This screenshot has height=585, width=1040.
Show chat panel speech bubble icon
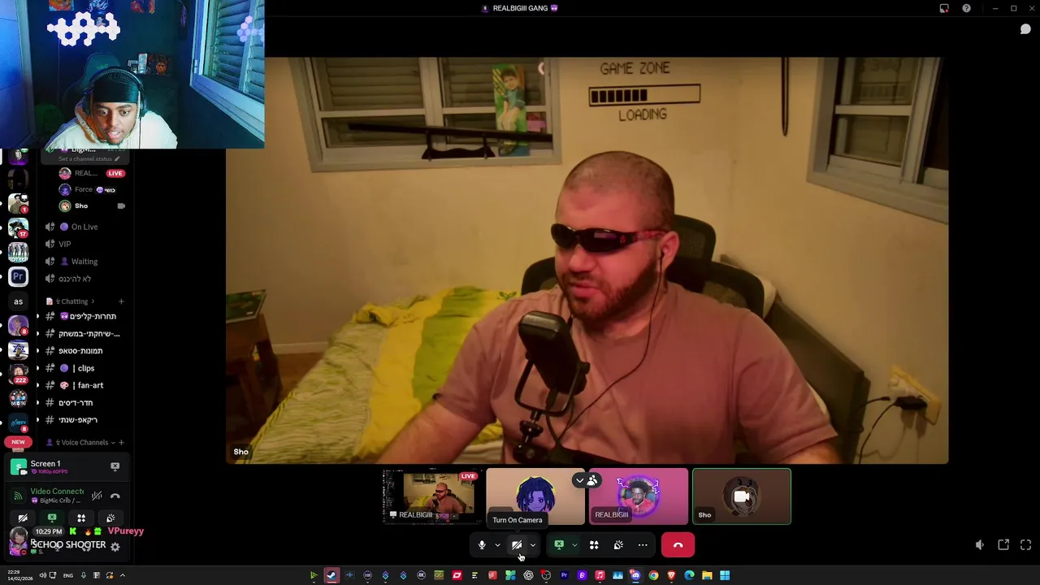1025,29
